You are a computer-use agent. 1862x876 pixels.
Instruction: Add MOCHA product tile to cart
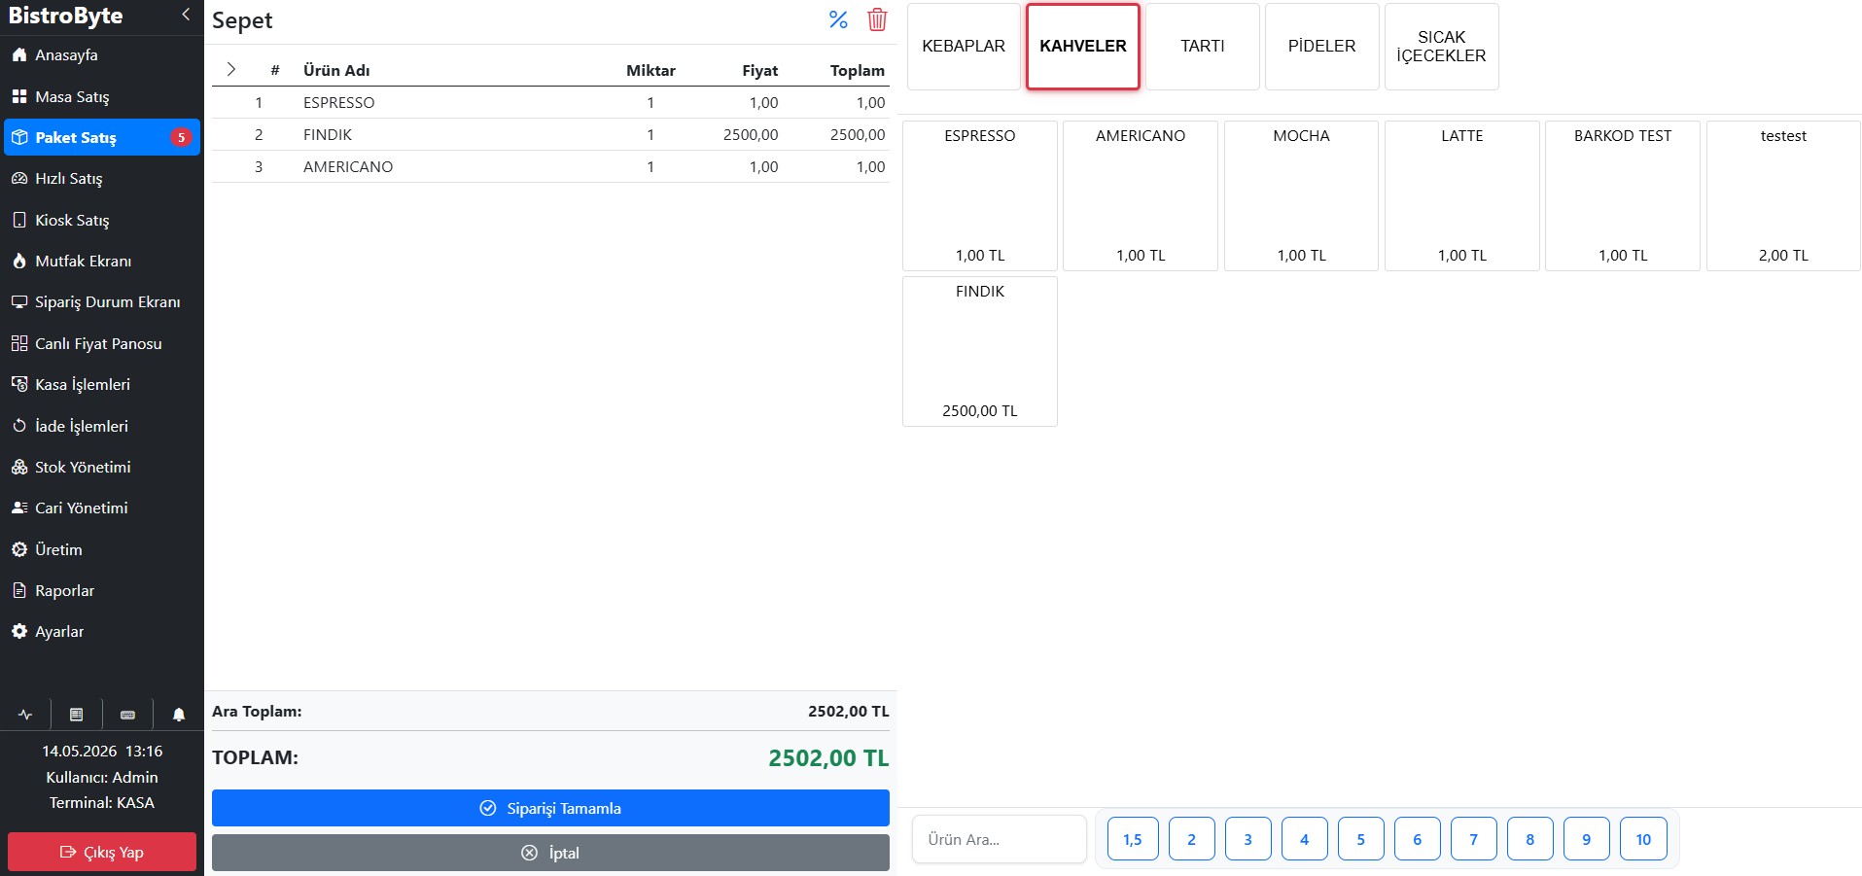point(1301,195)
